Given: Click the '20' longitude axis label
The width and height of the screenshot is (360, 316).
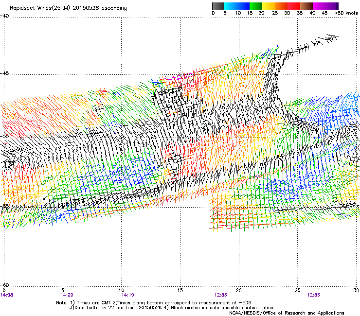Looking at the screenshot, I should (x=238, y=290).
